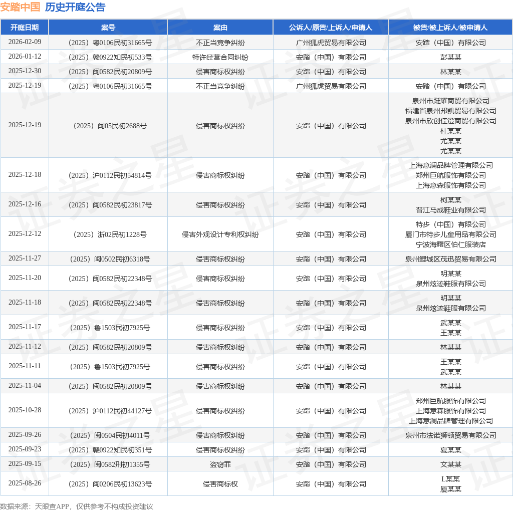Click the date 2025-09-26
This screenshot has width=513, height=511.
click(25, 434)
